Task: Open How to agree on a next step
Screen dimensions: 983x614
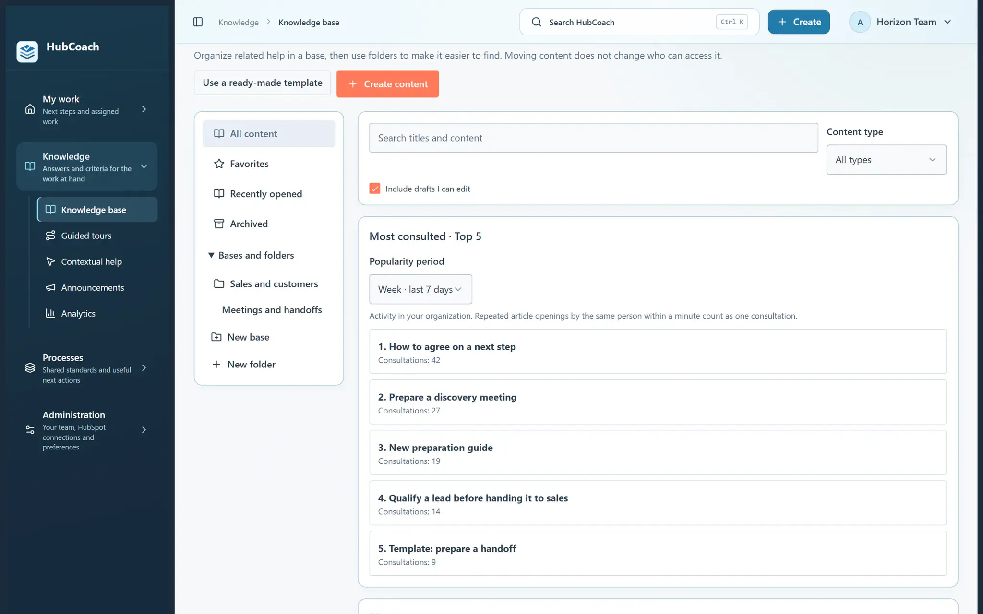Action: coord(658,352)
